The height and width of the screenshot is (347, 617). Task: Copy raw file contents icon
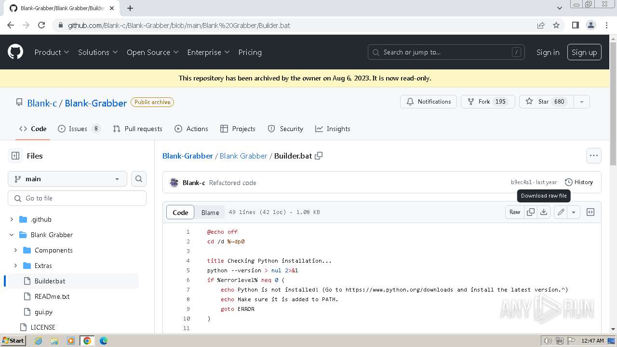[x=531, y=212]
